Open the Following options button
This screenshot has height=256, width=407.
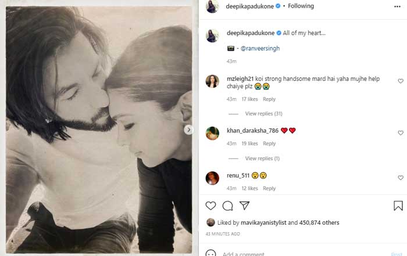pyautogui.click(x=301, y=6)
